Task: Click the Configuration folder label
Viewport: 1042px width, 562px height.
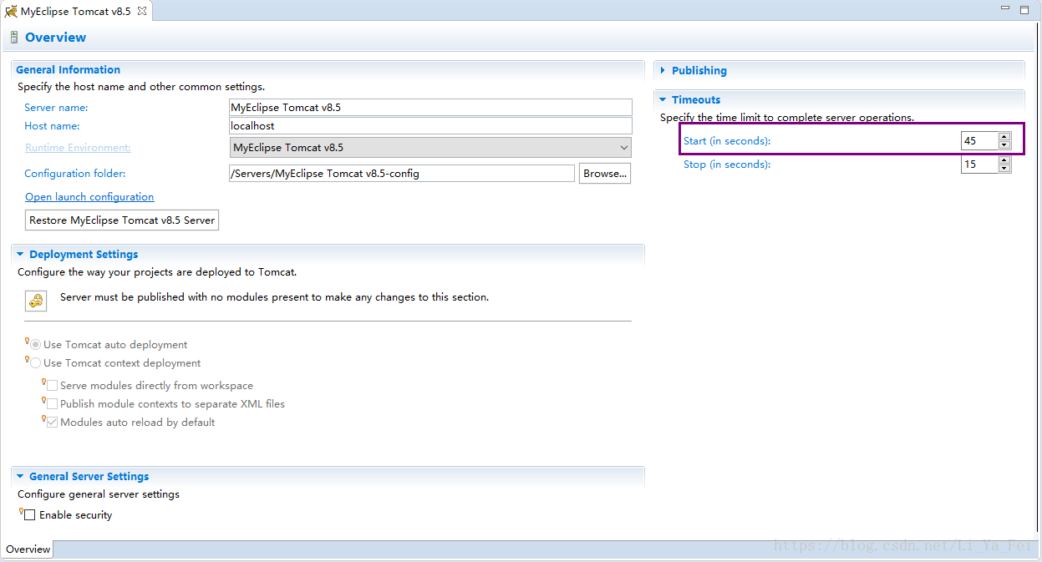Action: (x=75, y=174)
